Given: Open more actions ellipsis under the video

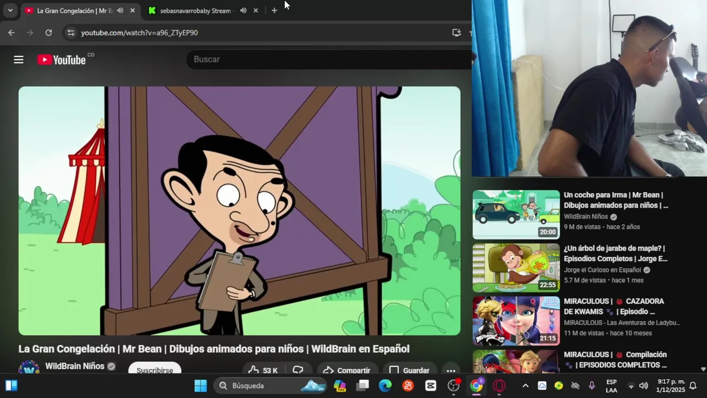Looking at the screenshot, I should (451, 370).
